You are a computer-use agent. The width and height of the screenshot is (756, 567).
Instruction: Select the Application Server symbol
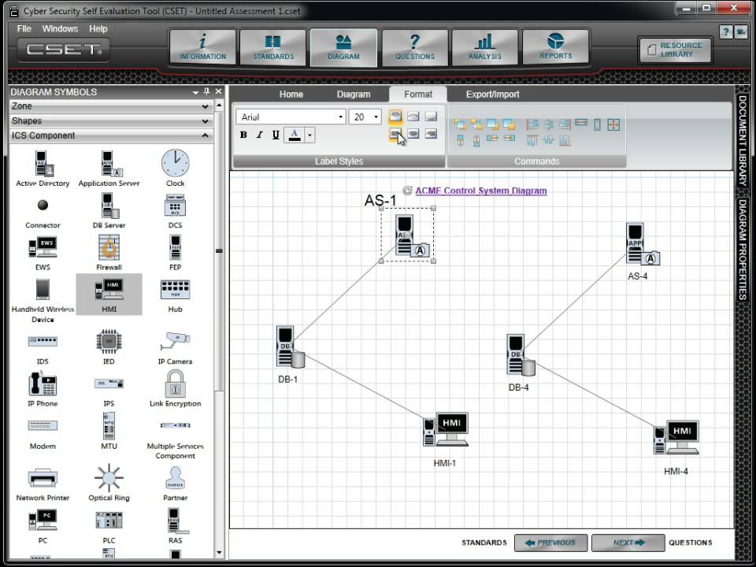click(109, 169)
